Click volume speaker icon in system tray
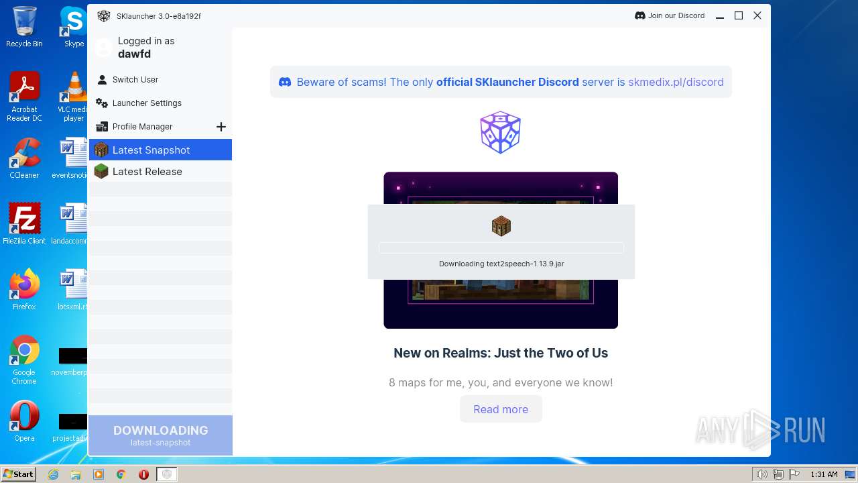The width and height of the screenshot is (858, 483). pyautogui.click(x=762, y=474)
